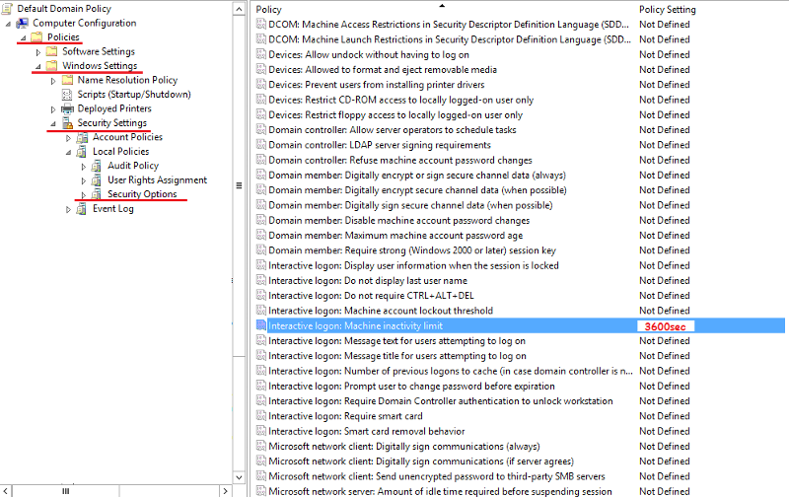Click the User Rights Assignment icon
Viewport: 789px width, 497px height.
[x=97, y=180]
